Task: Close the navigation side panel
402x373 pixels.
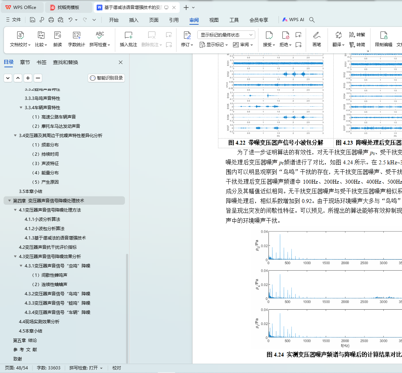Action: 121,62
